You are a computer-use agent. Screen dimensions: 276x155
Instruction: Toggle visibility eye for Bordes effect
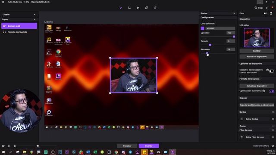click(x=273, y=119)
